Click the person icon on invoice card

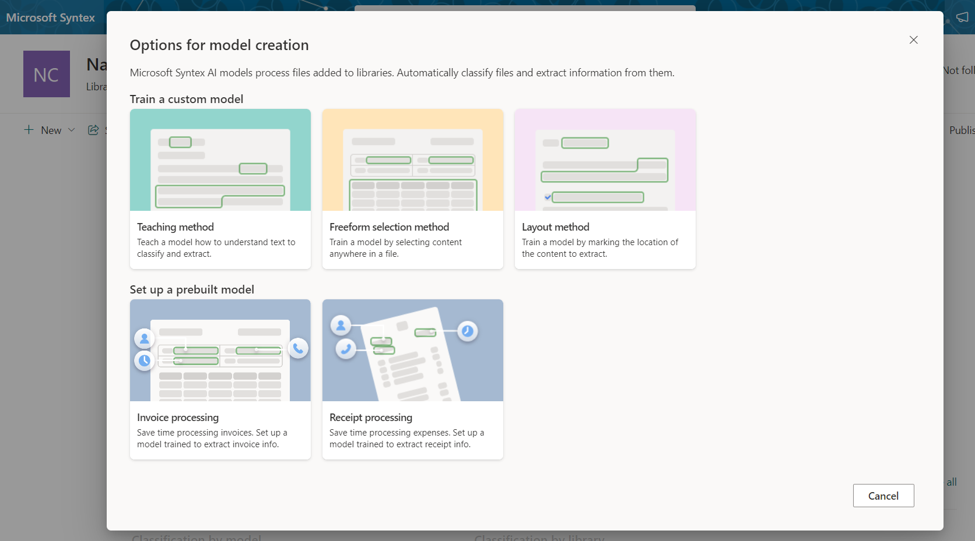[144, 338]
